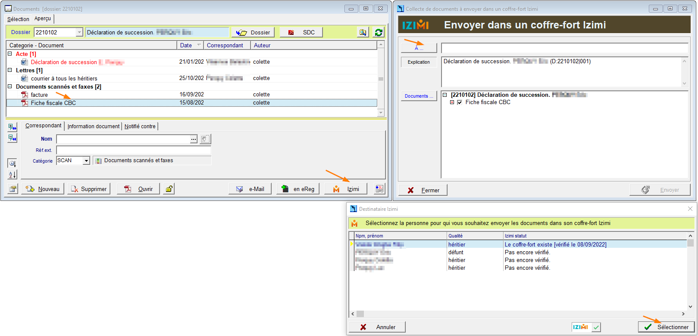Click the horizontal scrollbar in Destinataire Izimi list
The height and width of the screenshot is (336, 698).
click(517, 314)
